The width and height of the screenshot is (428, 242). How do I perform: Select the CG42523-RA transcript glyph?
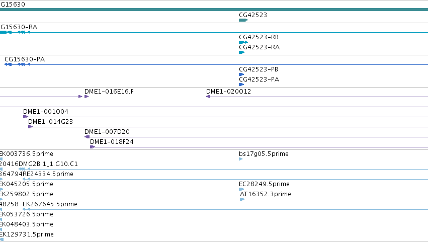[x=241, y=52]
